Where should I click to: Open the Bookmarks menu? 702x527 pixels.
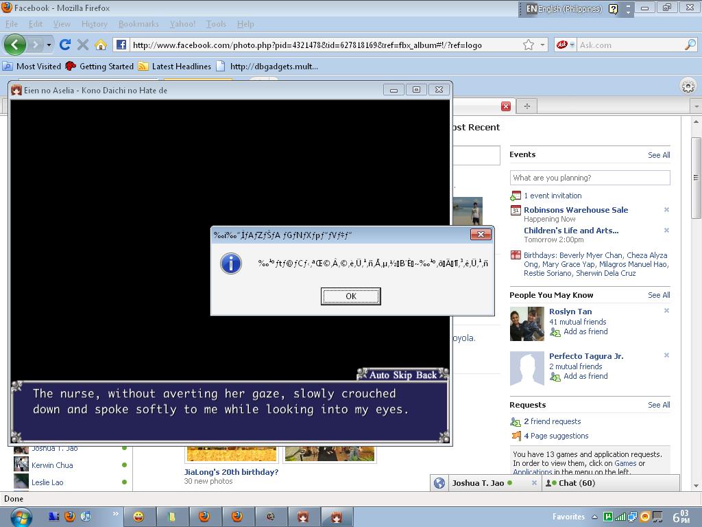click(138, 24)
